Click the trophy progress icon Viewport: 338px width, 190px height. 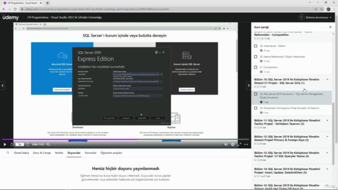coord(302,17)
